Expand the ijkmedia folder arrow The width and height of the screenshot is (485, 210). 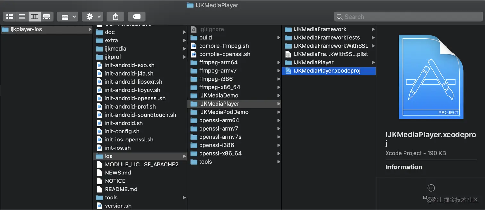coord(184,49)
